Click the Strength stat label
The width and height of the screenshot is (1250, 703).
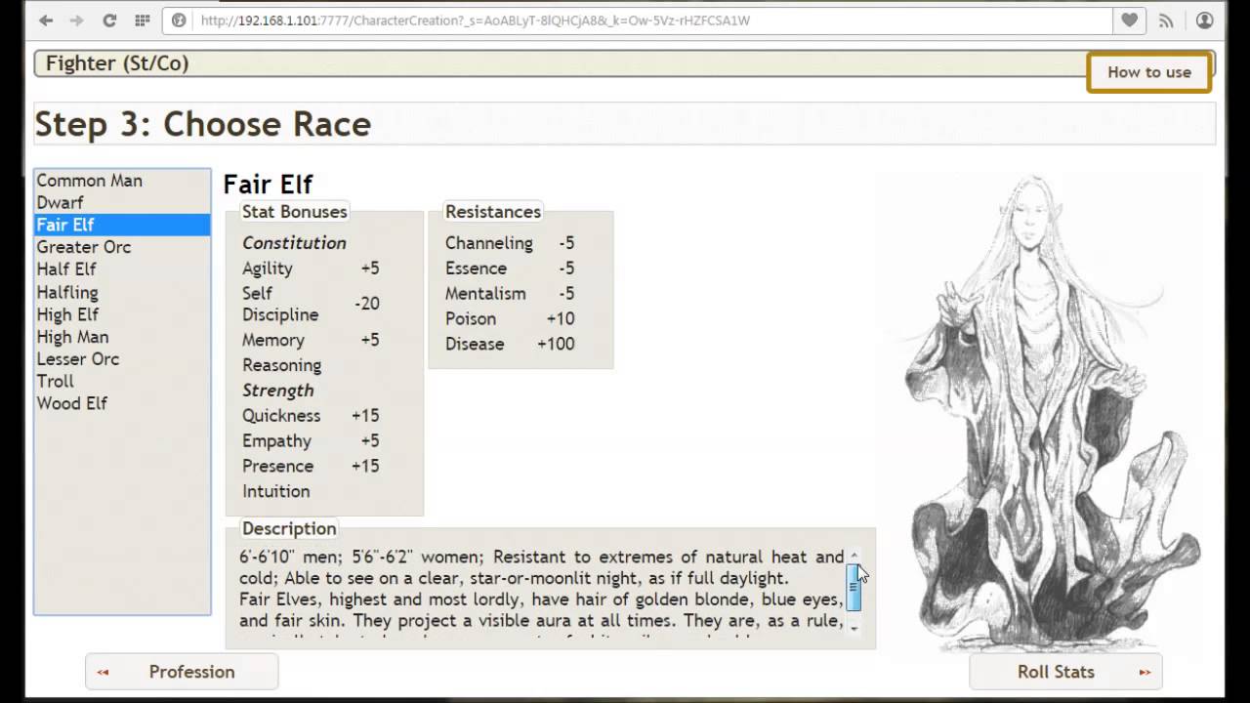point(278,391)
